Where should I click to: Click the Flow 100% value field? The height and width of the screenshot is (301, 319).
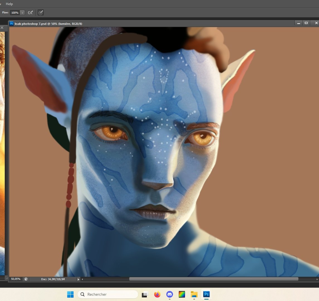click(15, 13)
